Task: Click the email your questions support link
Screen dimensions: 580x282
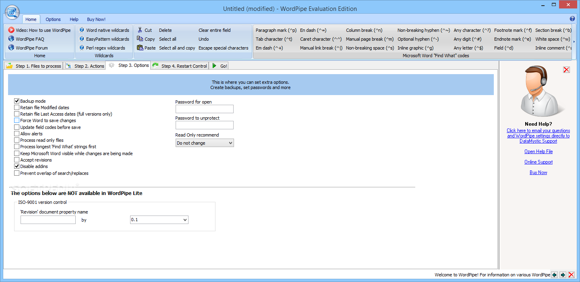Action: (538, 136)
